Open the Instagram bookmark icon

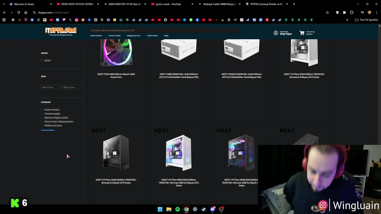[76, 20]
